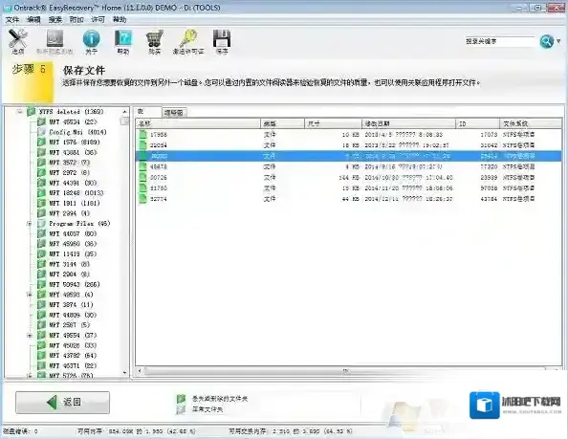This screenshot has width=568, height=439.
Task: Click folder icon of MFT 45371 (22)
Action: point(42,365)
